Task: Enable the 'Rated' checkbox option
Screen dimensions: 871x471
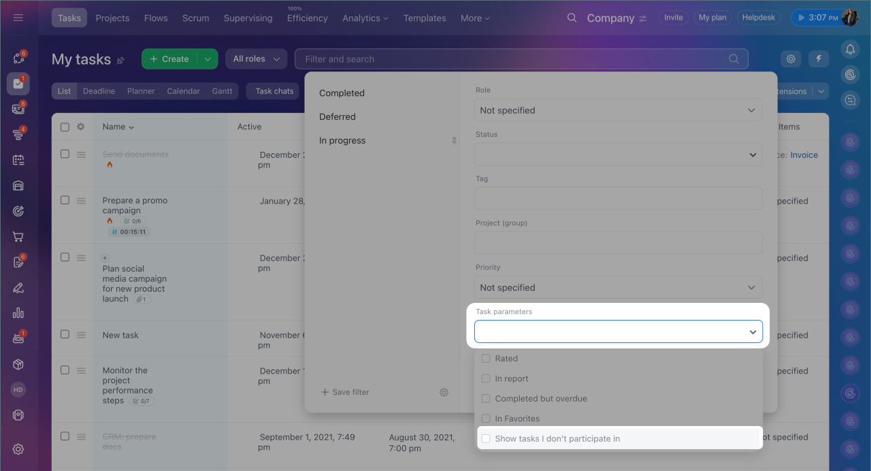Action: click(486, 359)
